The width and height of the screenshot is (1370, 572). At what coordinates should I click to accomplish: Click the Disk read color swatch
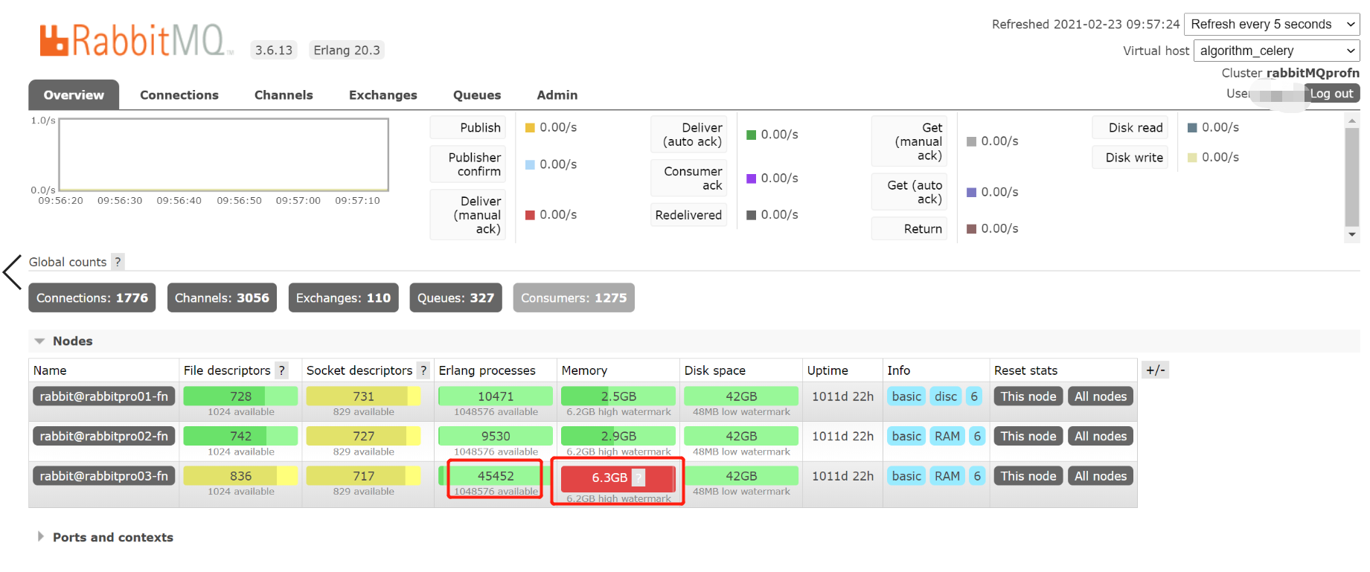(1192, 128)
